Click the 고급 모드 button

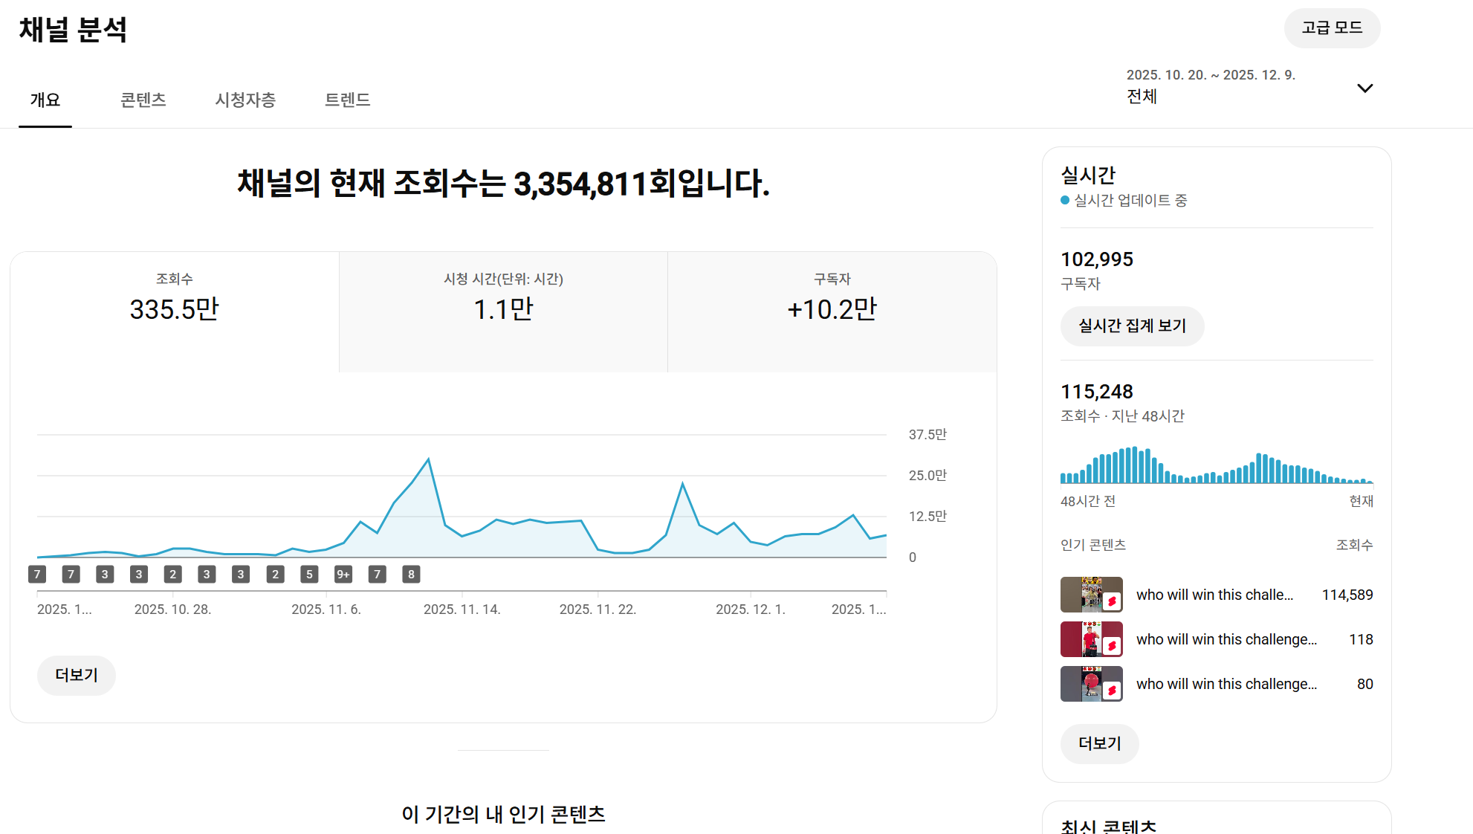[1332, 28]
